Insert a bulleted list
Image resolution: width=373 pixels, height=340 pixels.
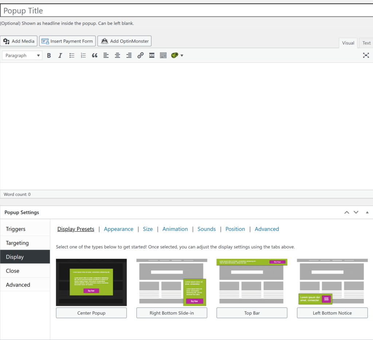tap(72, 55)
